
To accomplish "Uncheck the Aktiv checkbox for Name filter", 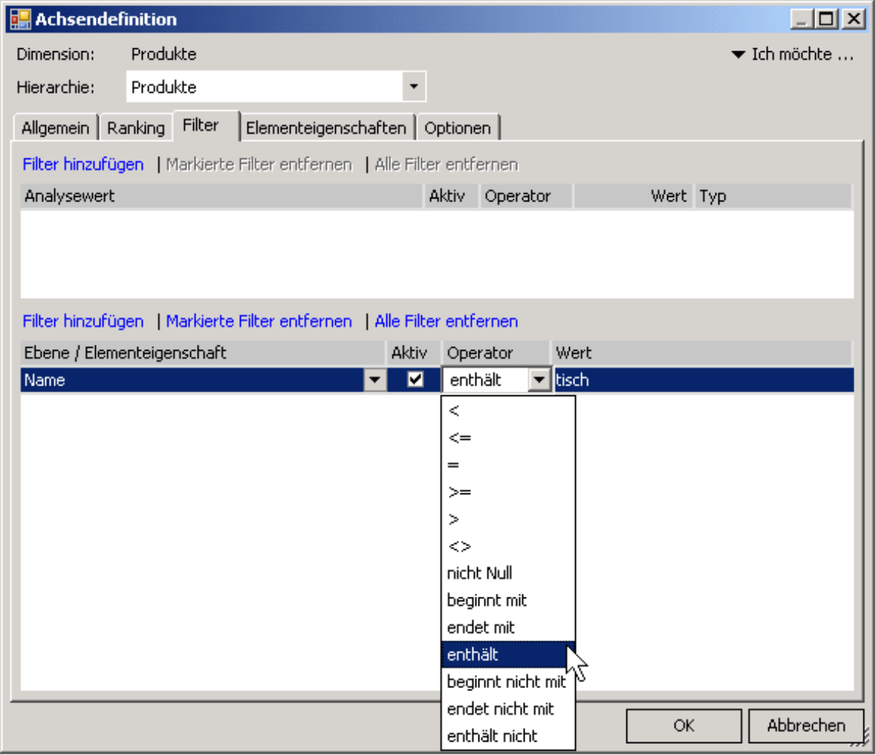I will [415, 380].
